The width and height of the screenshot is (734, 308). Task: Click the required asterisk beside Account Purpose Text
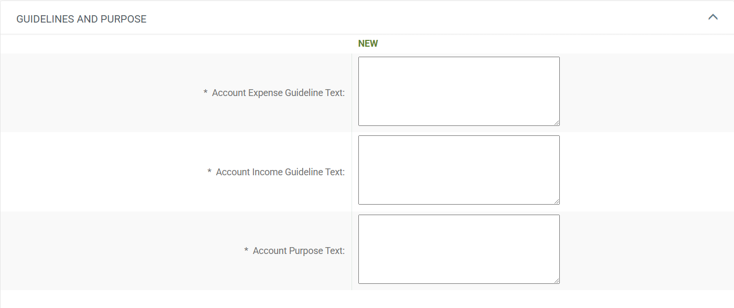246,250
